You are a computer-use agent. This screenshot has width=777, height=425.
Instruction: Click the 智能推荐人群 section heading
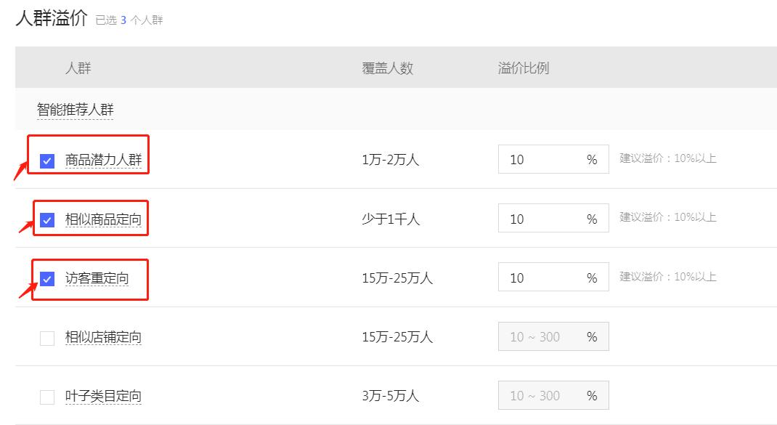pos(76,110)
